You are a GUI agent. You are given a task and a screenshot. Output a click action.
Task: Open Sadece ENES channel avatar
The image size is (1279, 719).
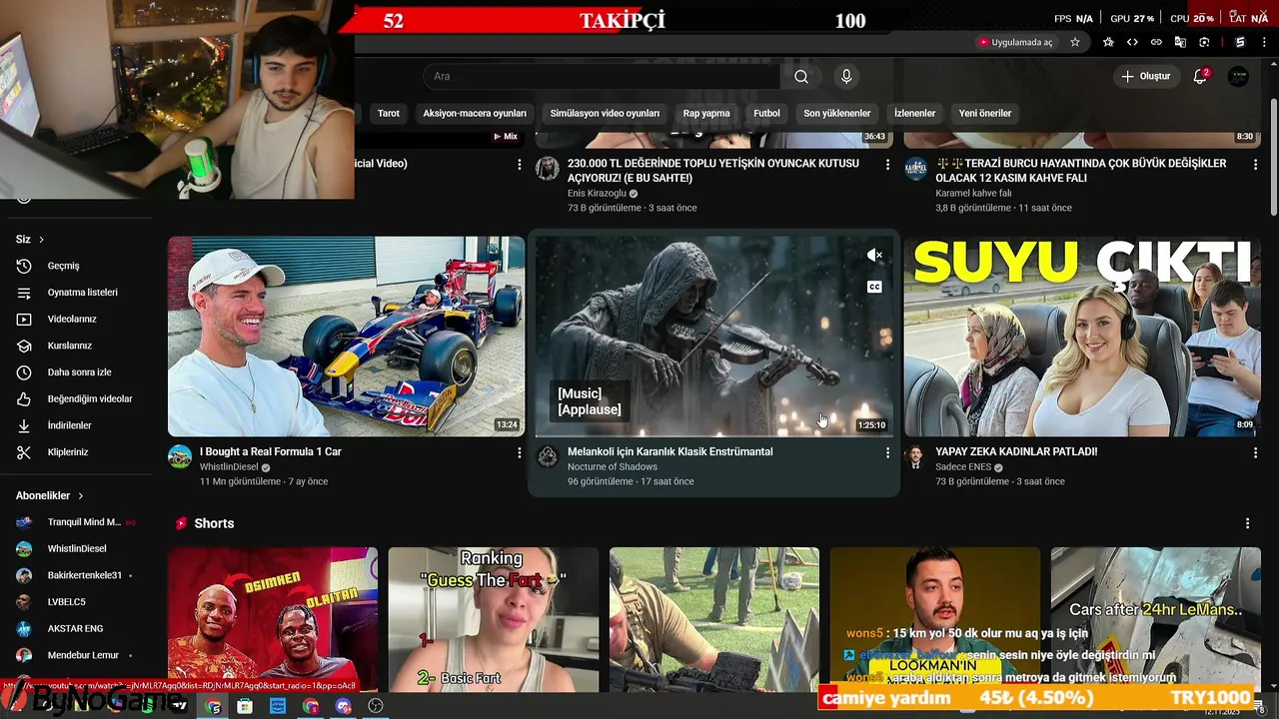click(x=915, y=457)
